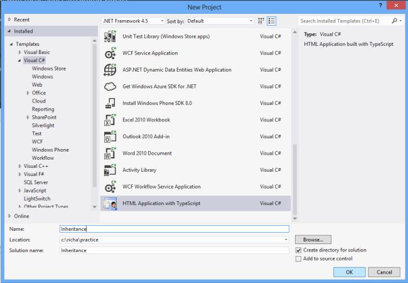The width and height of the screenshot is (408, 283).
Task: Open the Location path dropdown arrow
Action: click(286, 240)
